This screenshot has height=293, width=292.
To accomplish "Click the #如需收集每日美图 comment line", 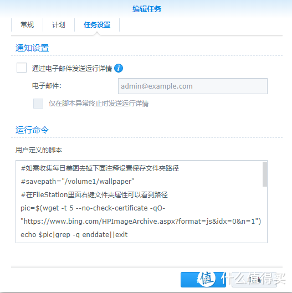I will [100, 168].
